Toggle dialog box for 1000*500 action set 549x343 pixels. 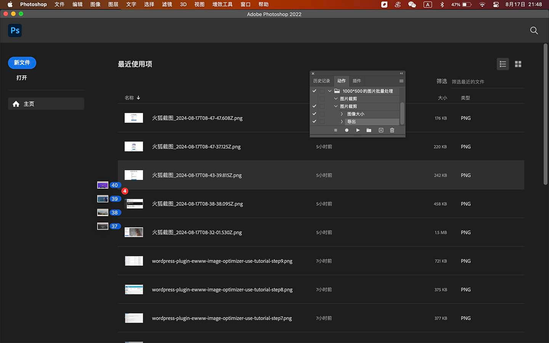click(322, 91)
